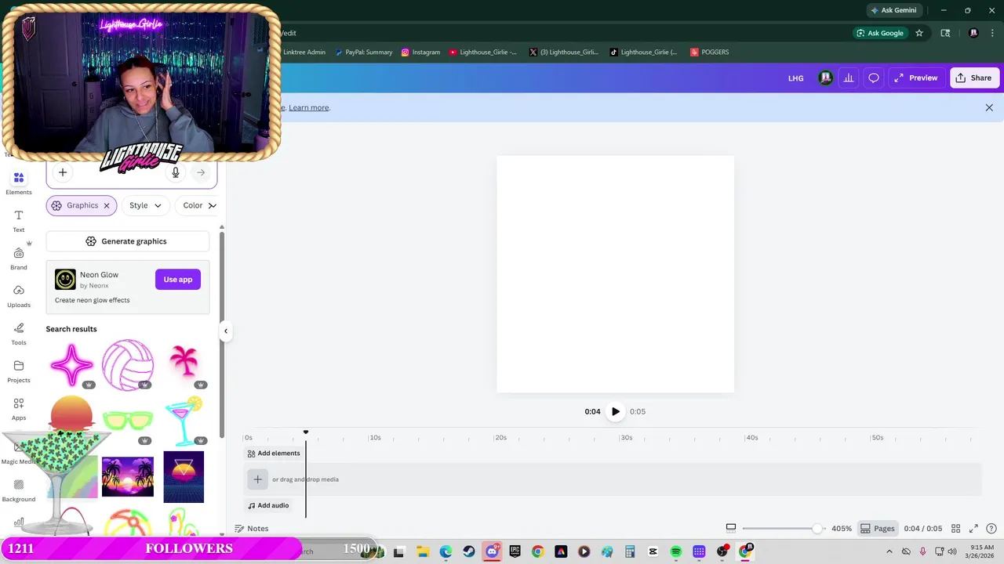
Task: Select the neon green sunglasses graphic
Action: click(x=128, y=421)
